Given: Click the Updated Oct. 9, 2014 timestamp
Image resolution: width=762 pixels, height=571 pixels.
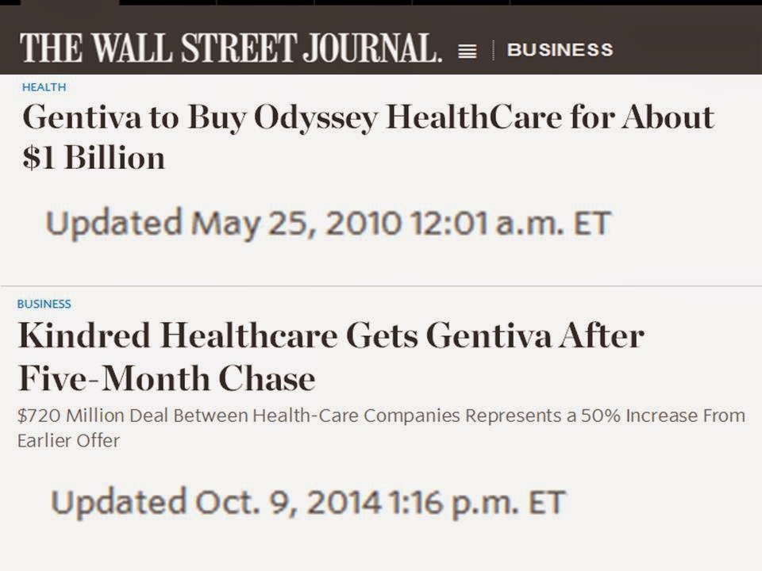Looking at the screenshot, I should tap(308, 503).
